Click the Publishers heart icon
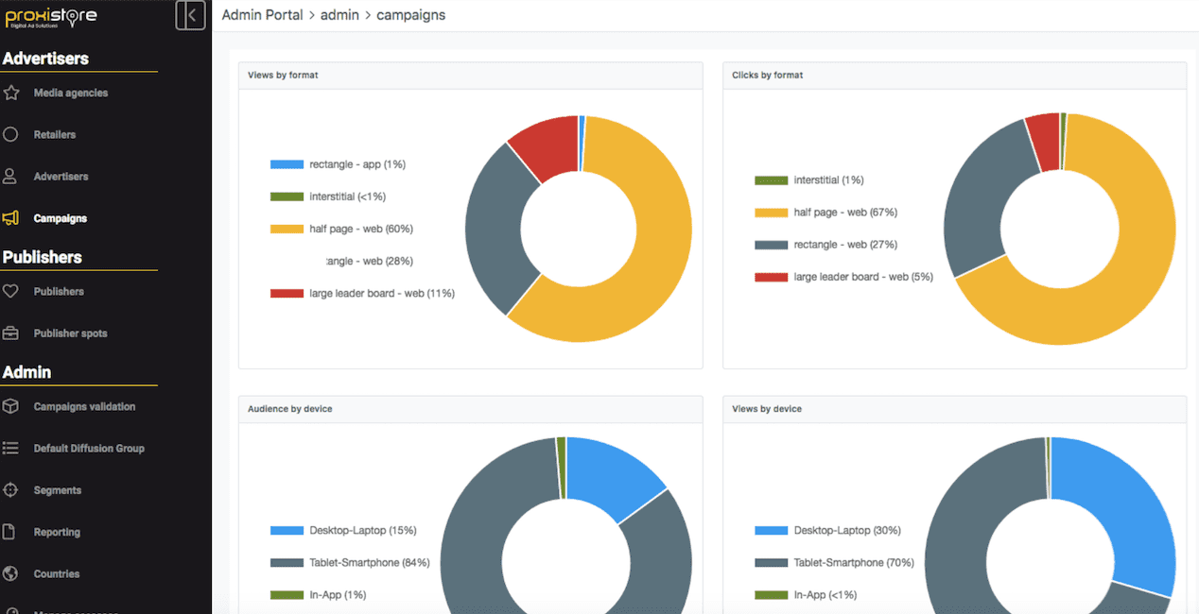1199x614 pixels. [11, 291]
